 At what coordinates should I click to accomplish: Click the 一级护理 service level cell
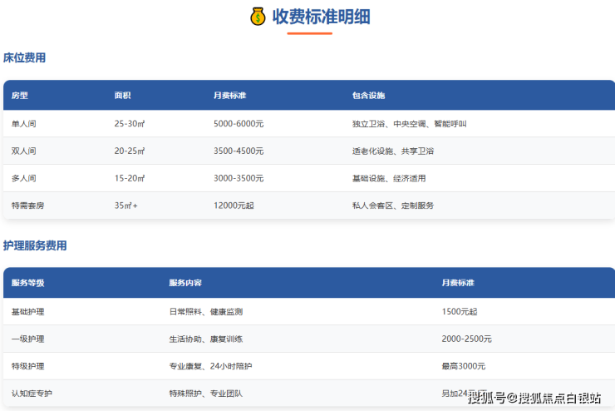28,339
